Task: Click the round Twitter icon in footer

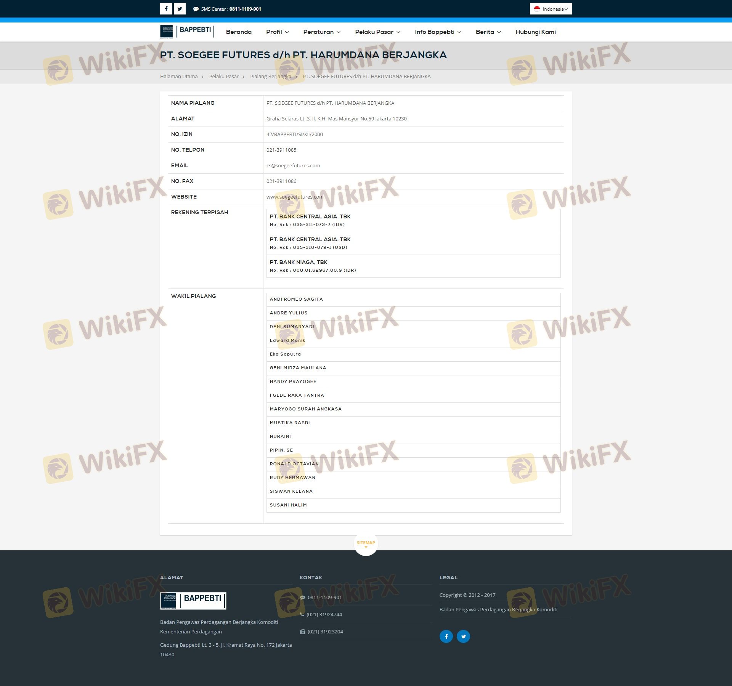Action: pos(463,636)
